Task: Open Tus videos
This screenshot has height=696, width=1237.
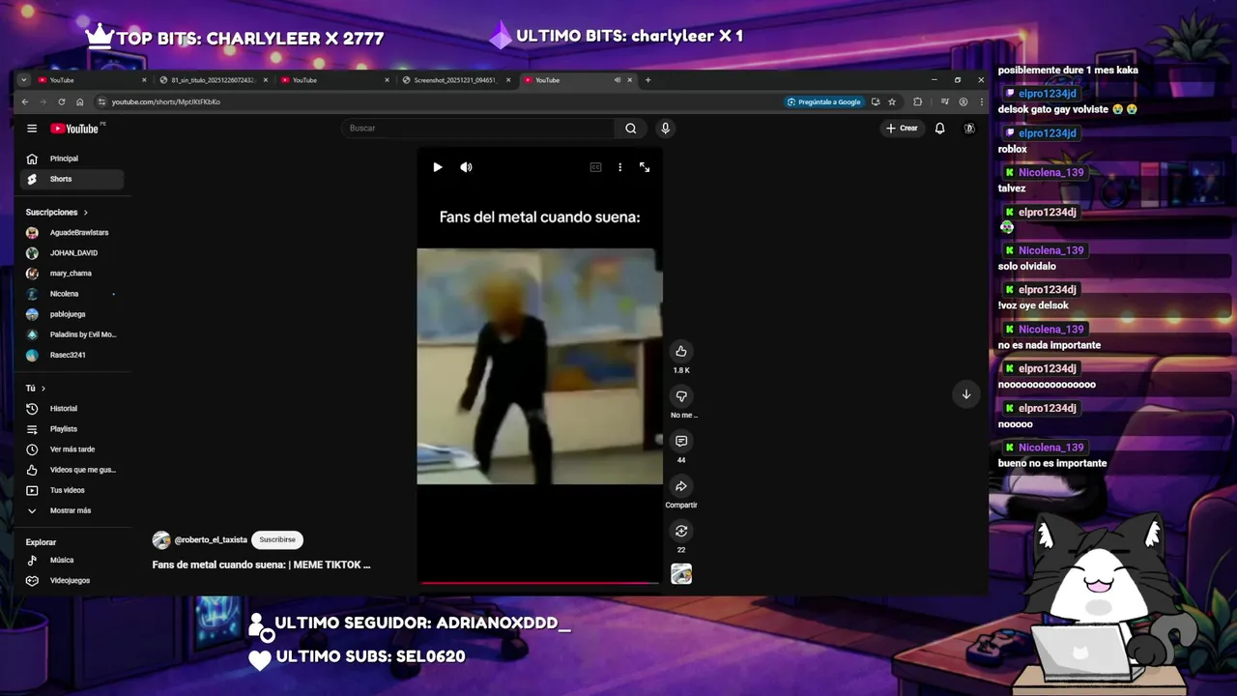Action: (x=72, y=490)
